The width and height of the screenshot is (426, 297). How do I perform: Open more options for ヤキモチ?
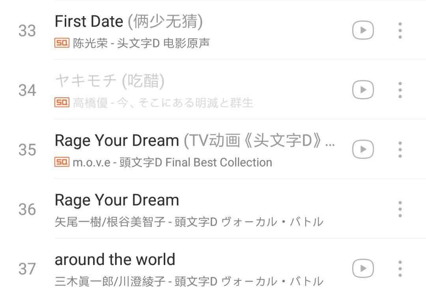[x=400, y=89]
